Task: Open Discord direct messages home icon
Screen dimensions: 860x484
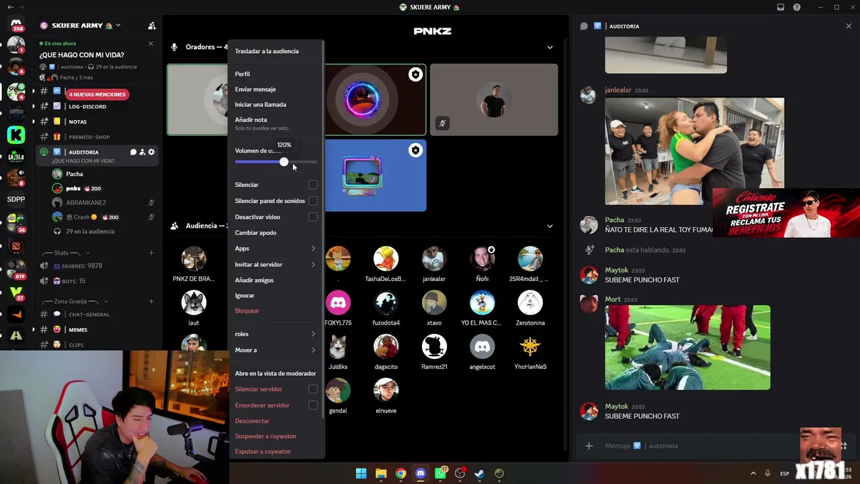Action: tap(16, 25)
